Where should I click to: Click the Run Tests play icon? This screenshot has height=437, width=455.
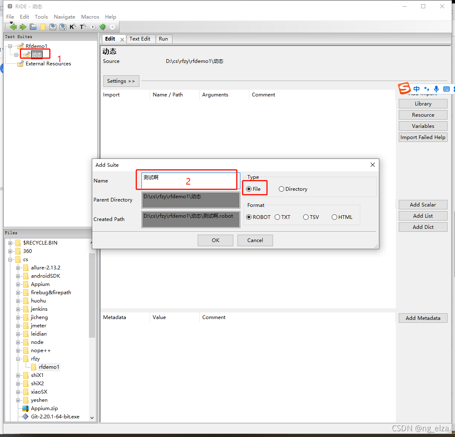click(x=93, y=27)
